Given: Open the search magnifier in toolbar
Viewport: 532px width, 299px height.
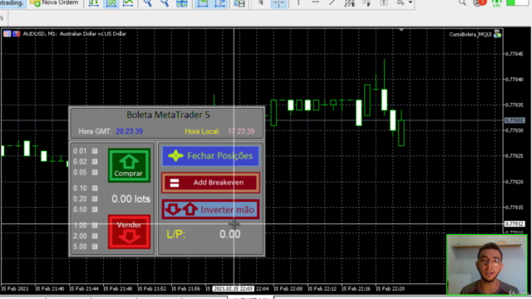Looking at the screenshot, I should (x=462, y=2).
